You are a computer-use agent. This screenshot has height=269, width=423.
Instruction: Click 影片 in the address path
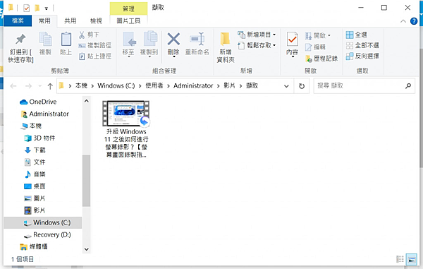229,86
